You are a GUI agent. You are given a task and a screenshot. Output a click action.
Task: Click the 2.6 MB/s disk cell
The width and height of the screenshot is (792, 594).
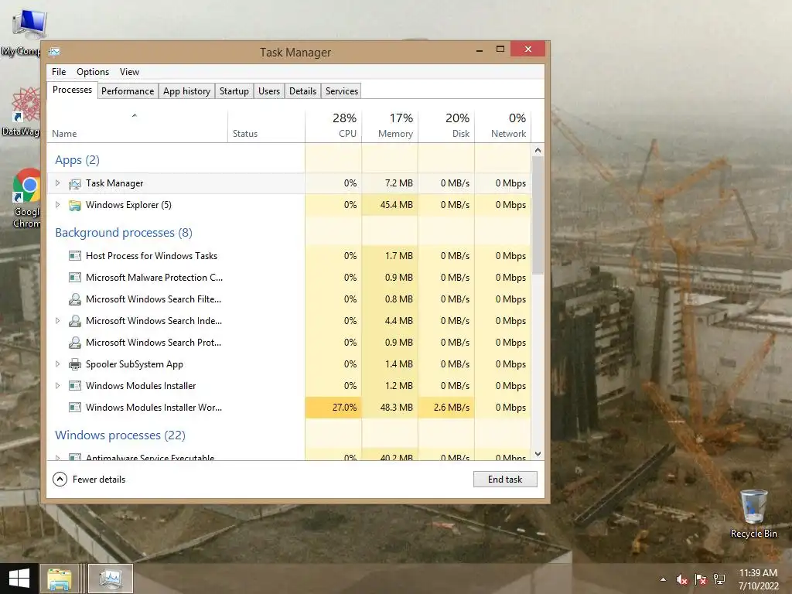[x=446, y=408]
